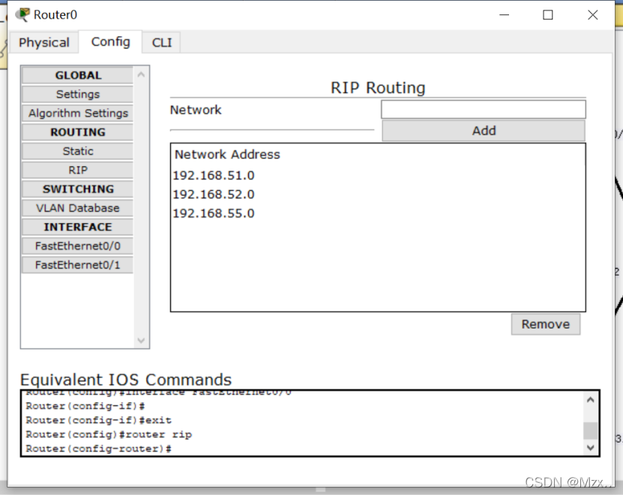Image resolution: width=623 pixels, height=495 pixels.
Task: Choose the 192.168.55.0 network entry
Action: (214, 213)
